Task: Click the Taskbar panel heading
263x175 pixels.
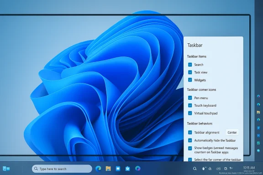Action: [x=195, y=45]
